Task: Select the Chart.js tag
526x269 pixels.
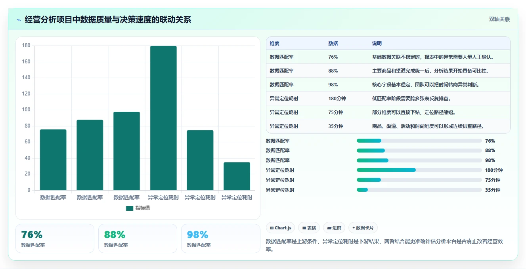Action: pos(280,228)
